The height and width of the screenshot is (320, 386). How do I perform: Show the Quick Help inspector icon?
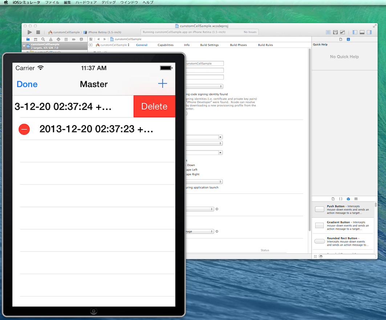pos(348,39)
